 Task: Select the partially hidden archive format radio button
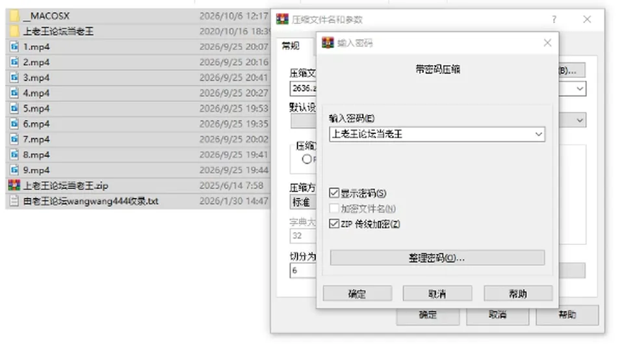click(306, 159)
